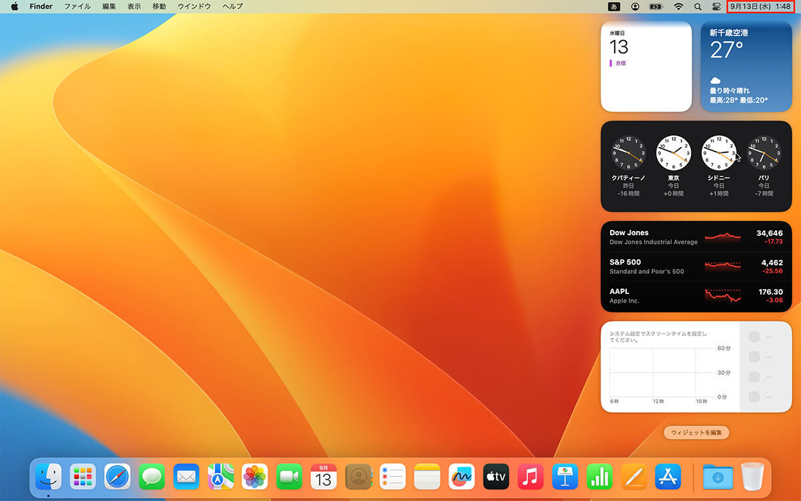Viewport: 801px width, 501px height.
Task: Open the ウインドウ menu
Action: (x=194, y=6)
